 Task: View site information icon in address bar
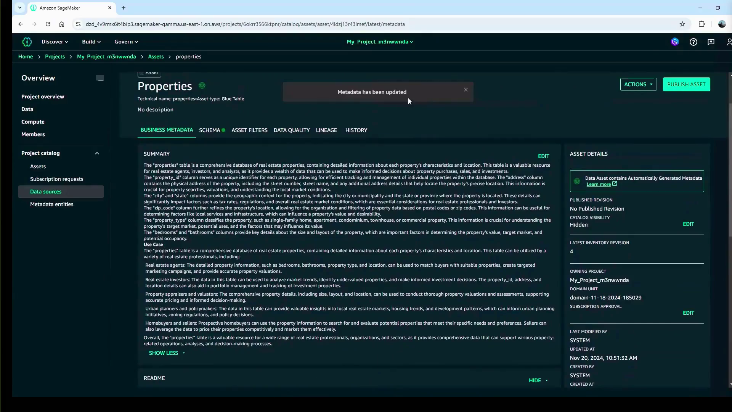click(x=78, y=24)
